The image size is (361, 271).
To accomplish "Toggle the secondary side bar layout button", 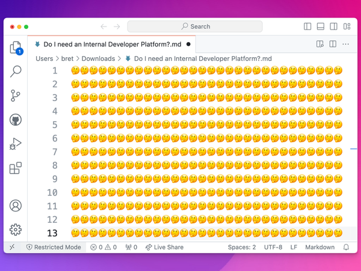I will 334,26.
